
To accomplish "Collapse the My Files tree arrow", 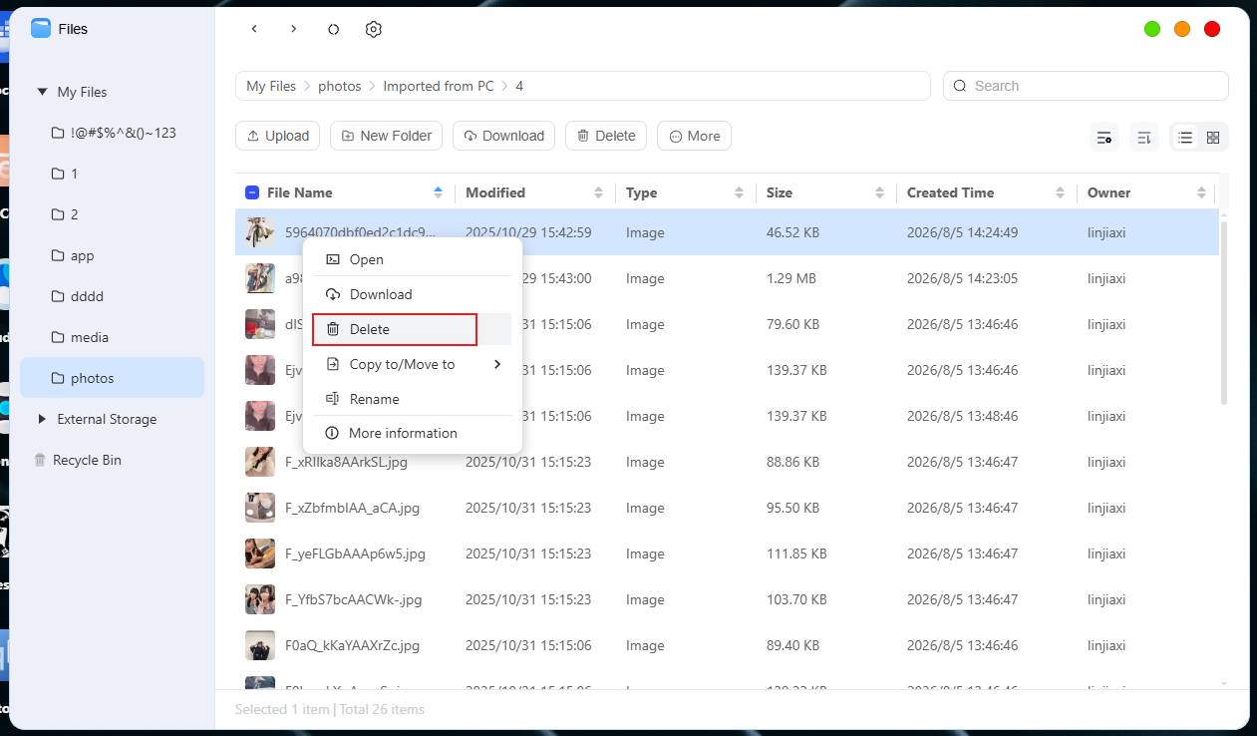I will (x=42, y=92).
